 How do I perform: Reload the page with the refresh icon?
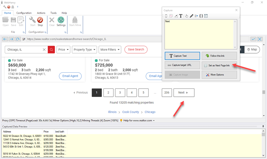[x=18, y=39]
